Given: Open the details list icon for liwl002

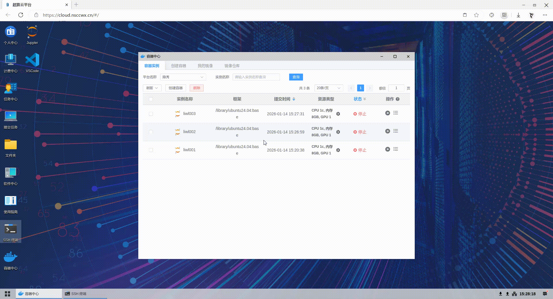Looking at the screenshot, I should pos(396,131).
